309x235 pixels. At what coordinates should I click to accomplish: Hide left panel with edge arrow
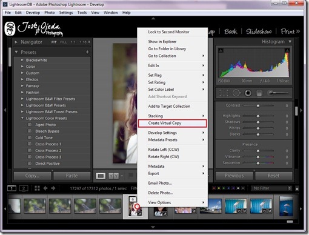coord(5,110)
